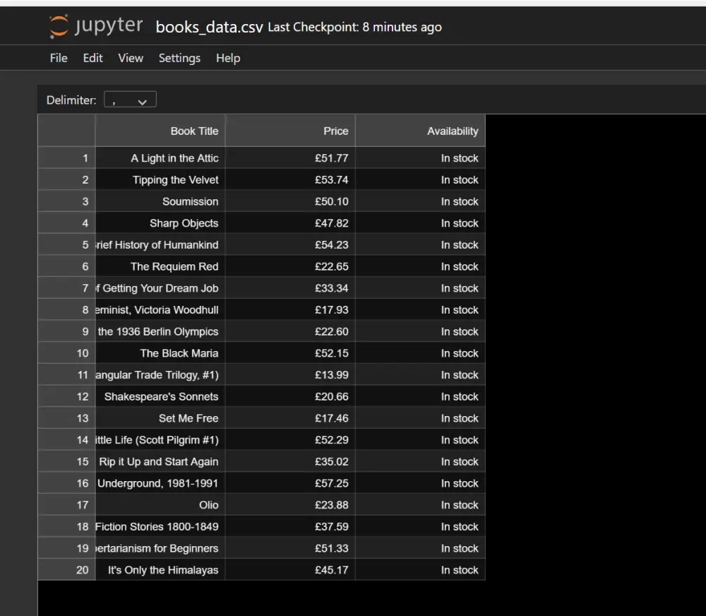
Task: Click price cell £17.93
Action: [290, 310]
